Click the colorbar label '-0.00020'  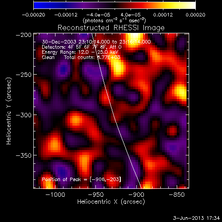point(34,15)
